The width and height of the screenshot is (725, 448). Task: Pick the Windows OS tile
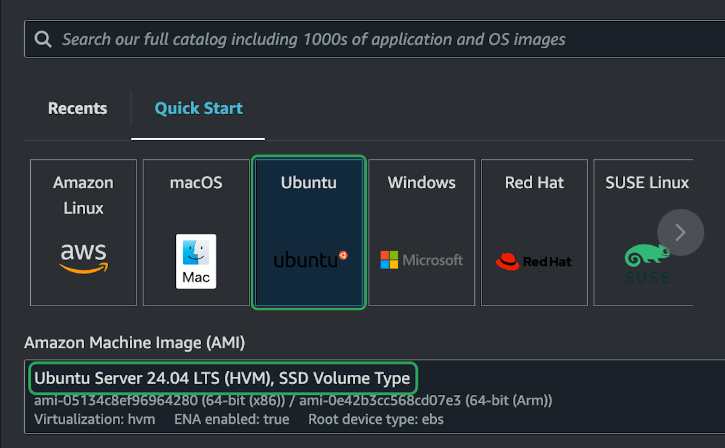(x=422, y=232)
